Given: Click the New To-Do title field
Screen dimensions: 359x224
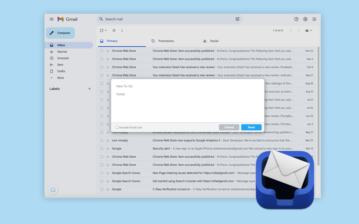Looking at the screenshot, I should pos(188,86).
